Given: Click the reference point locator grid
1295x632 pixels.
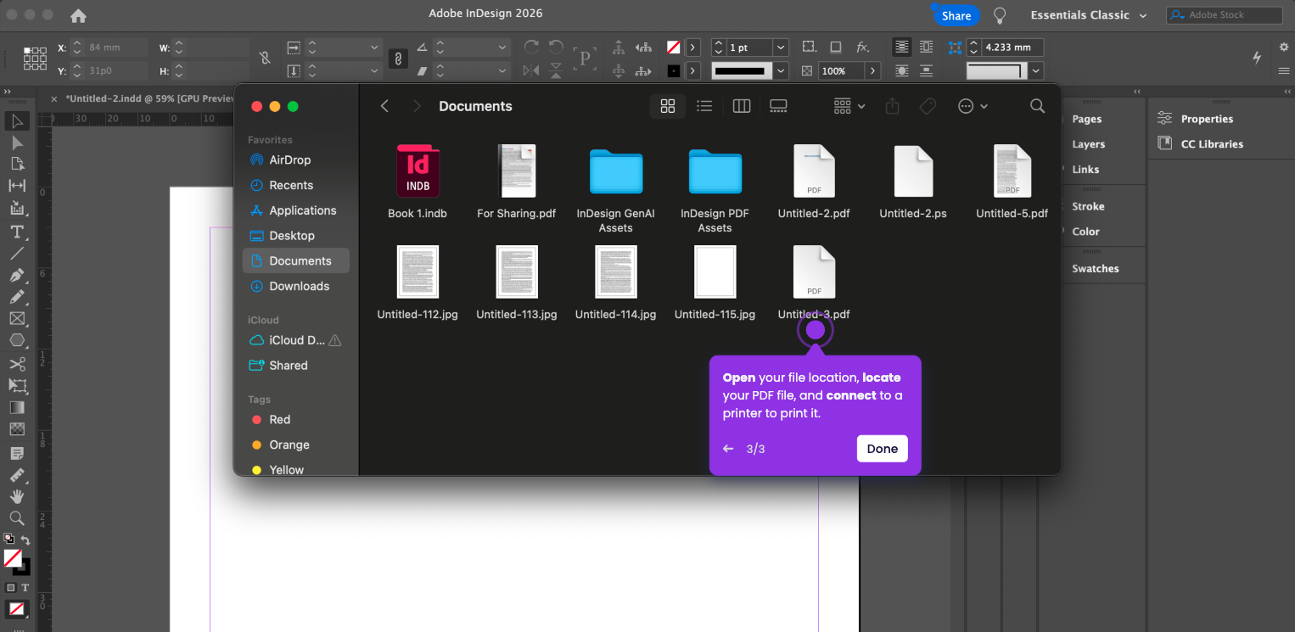Looking at the screenshot, I should pos(35,59).
